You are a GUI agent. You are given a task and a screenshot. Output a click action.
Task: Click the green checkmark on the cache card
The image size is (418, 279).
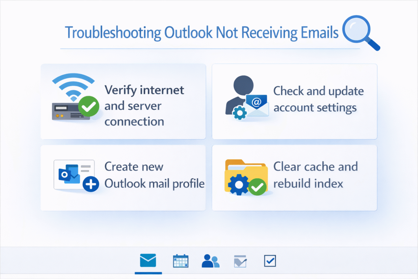click(257, 186)
